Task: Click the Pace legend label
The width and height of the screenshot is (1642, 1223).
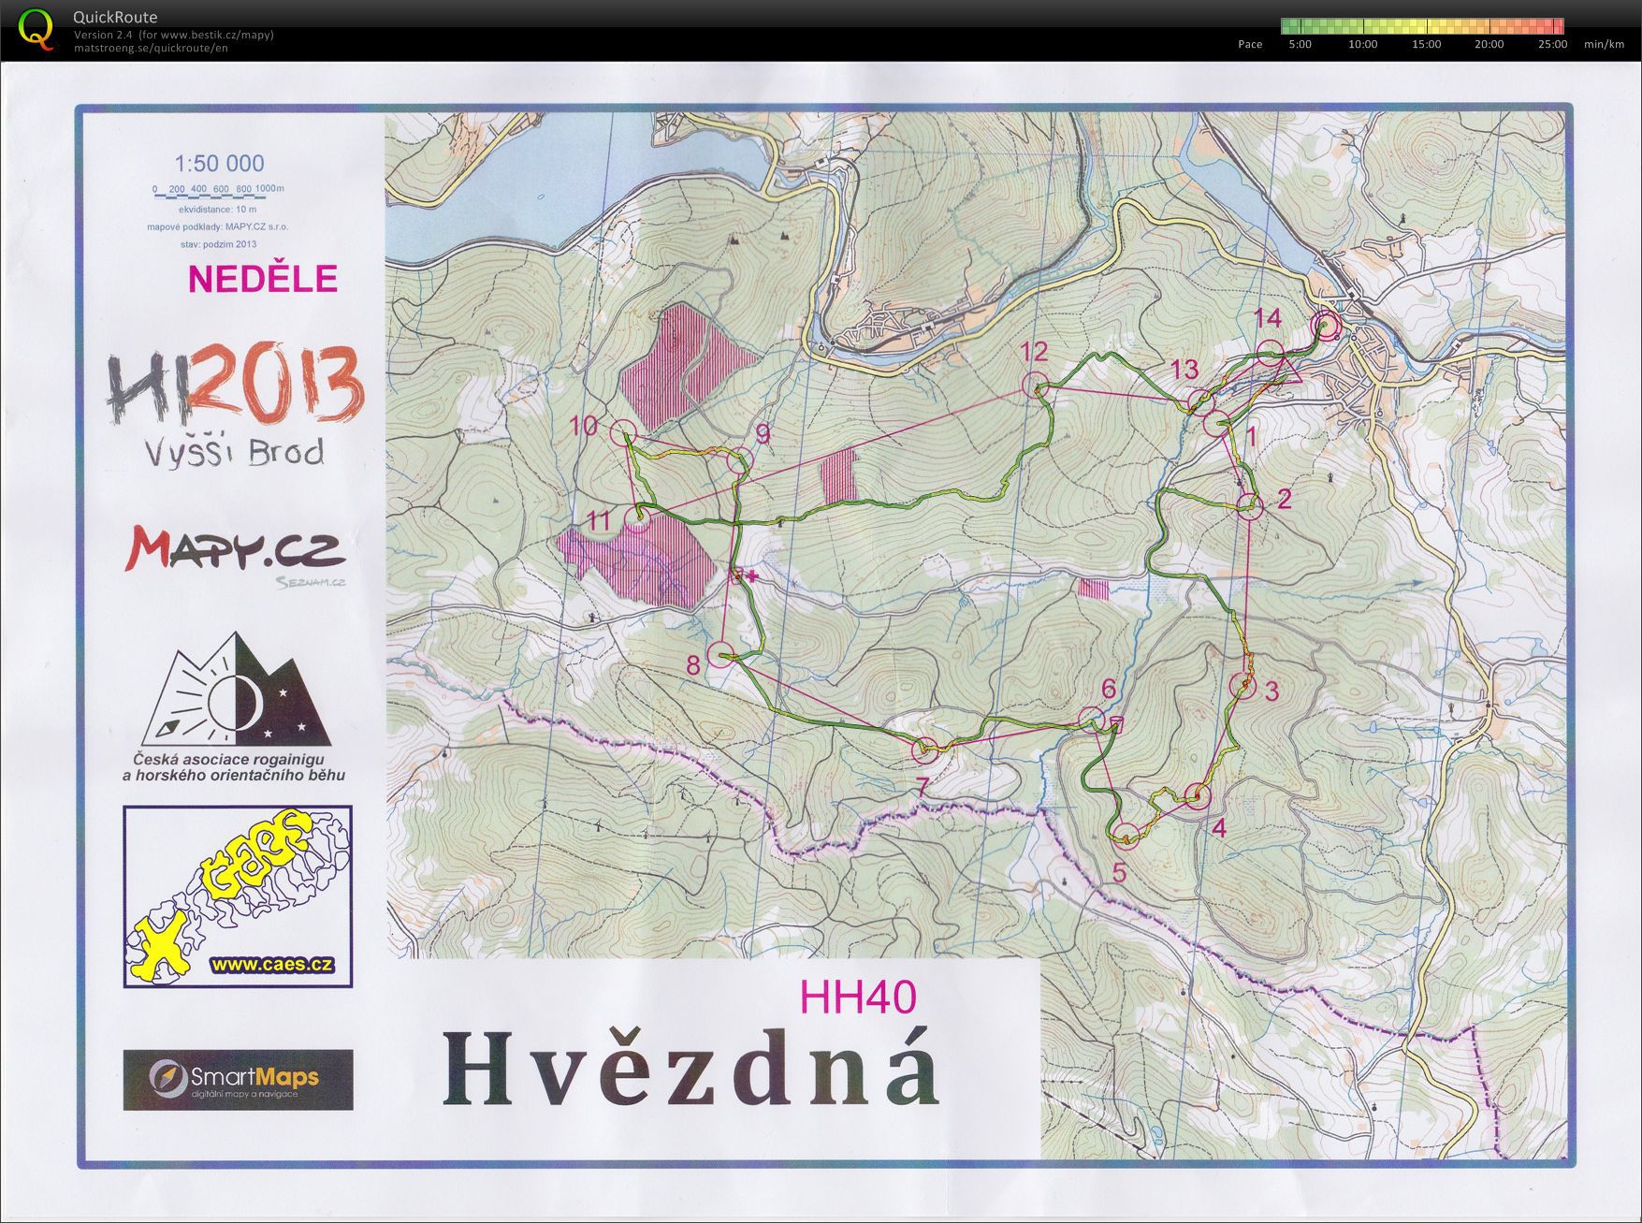Action: click(x=1250, y=44)
